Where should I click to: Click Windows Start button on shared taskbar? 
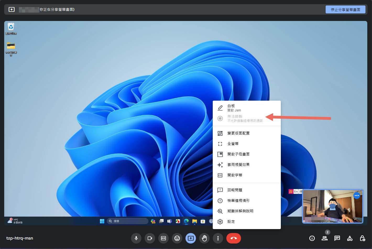(102, 221)
